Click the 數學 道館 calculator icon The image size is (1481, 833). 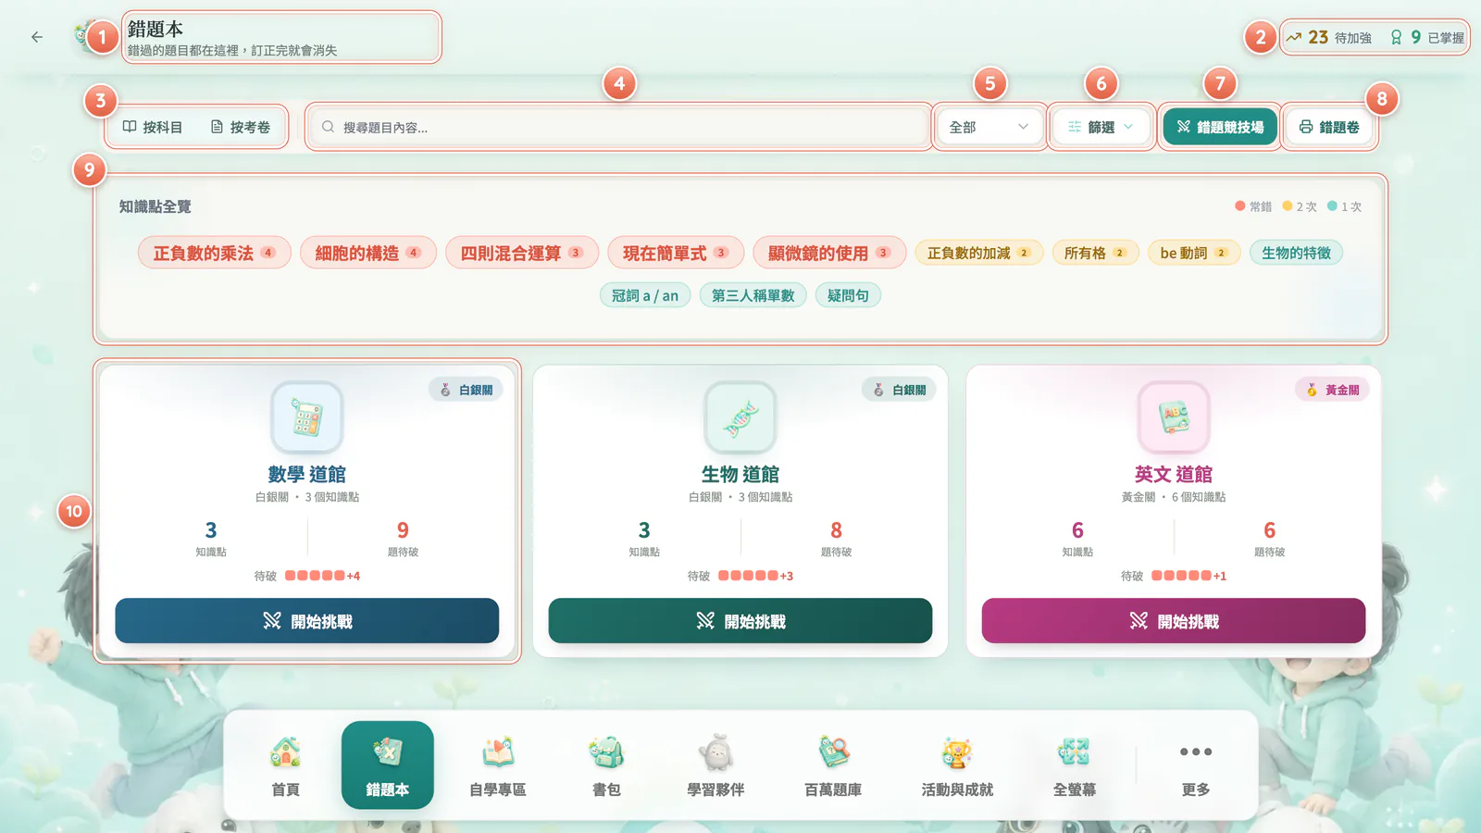tap(307, 417)
